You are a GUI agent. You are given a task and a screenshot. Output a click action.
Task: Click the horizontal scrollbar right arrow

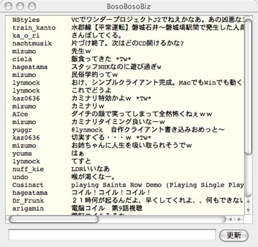(239, 219)
